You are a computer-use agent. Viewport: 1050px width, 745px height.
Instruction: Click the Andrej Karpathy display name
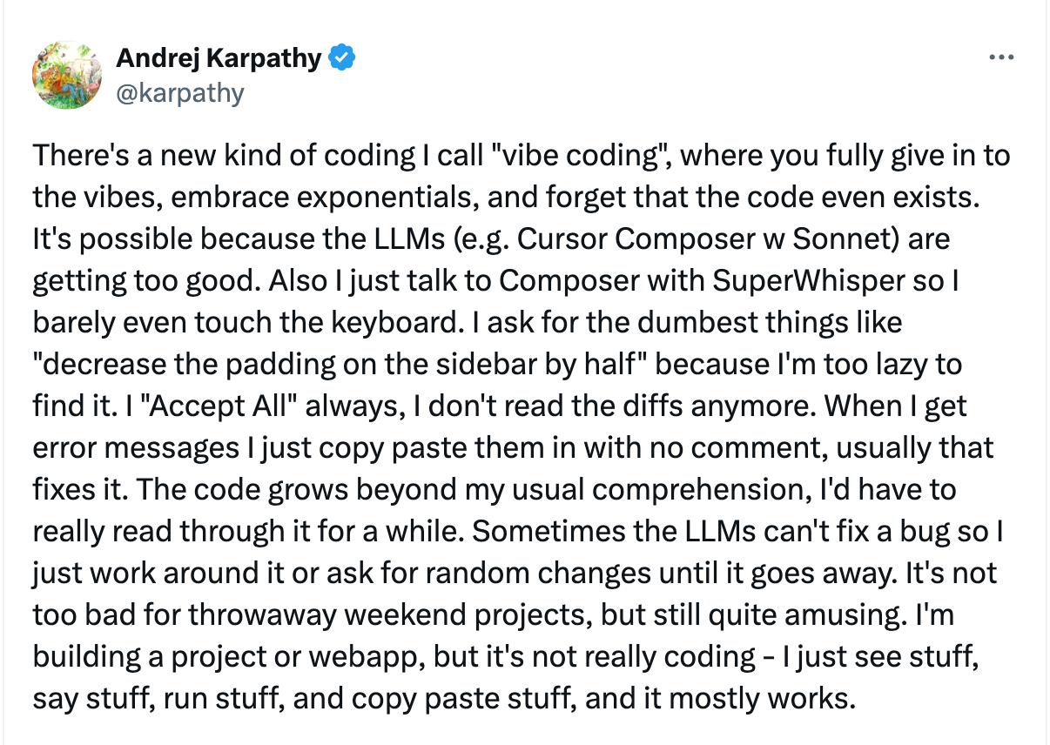point(219,59)
